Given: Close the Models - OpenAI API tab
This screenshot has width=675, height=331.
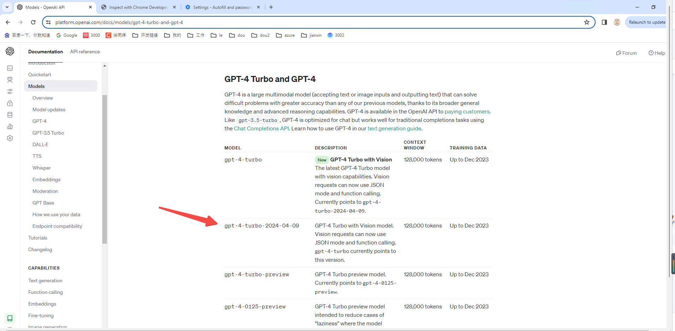Looking at the screenshot, I should pyautogui.click(x=90, y=7).
